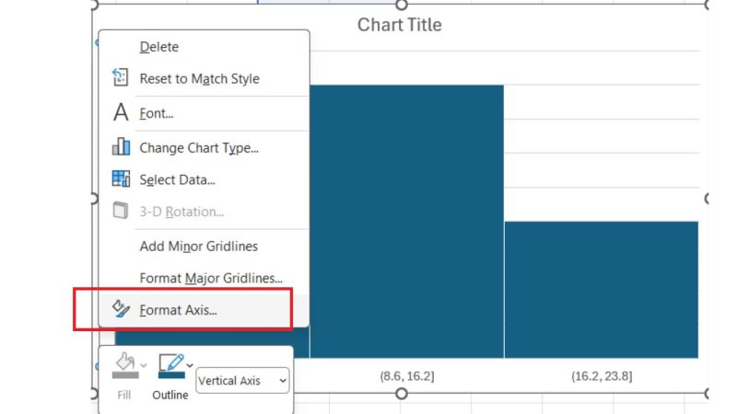This screenshot has height=414, width=737.
Task: Click the dark blue Outline color bar
Action: (x=171, y=375)
